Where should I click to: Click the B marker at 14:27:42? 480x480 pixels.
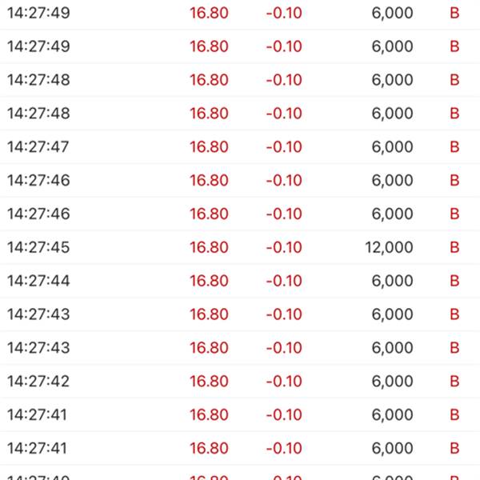454,381
